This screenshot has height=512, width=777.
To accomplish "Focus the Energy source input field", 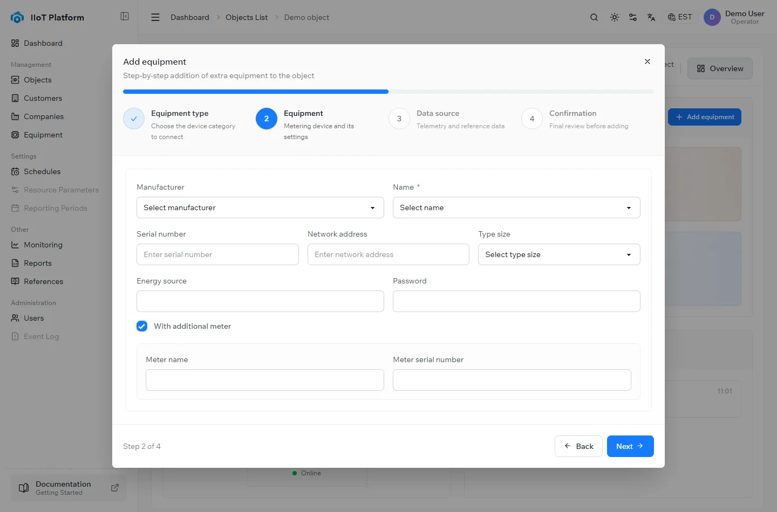I will point(260,301).
